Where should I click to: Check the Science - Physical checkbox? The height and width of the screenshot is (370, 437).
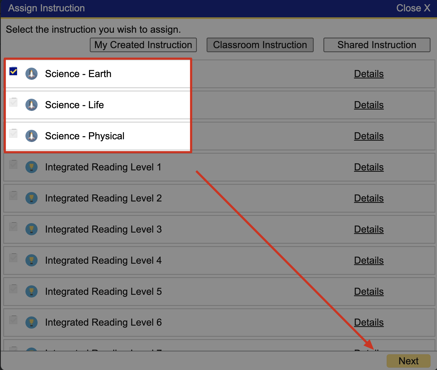(13, 133)
